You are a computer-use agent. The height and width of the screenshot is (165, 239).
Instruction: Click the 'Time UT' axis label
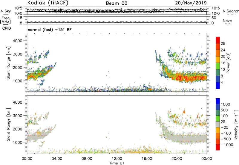pos(117,163)
